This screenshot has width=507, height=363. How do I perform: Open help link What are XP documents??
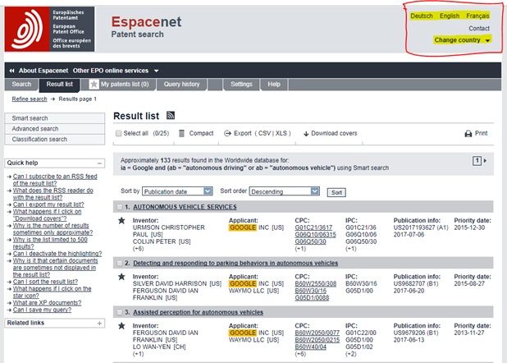click(48, 303)
